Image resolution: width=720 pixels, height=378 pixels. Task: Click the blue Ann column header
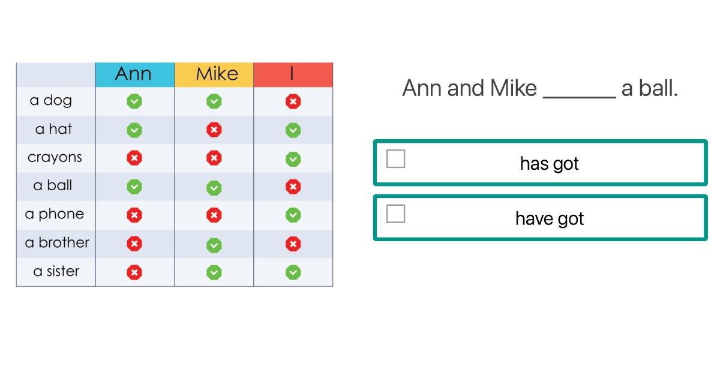coord(134,74)
